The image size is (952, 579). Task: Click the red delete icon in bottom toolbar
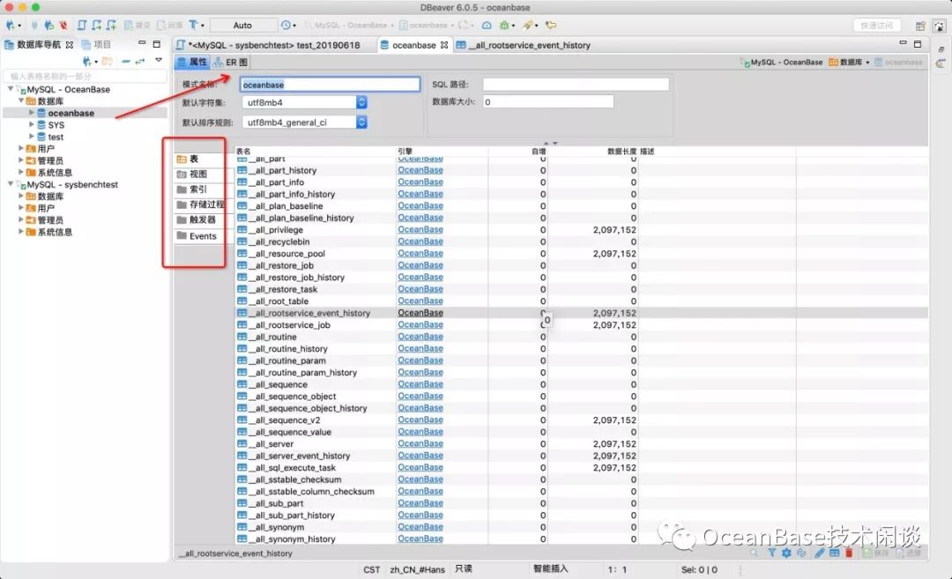pos(849,553)
